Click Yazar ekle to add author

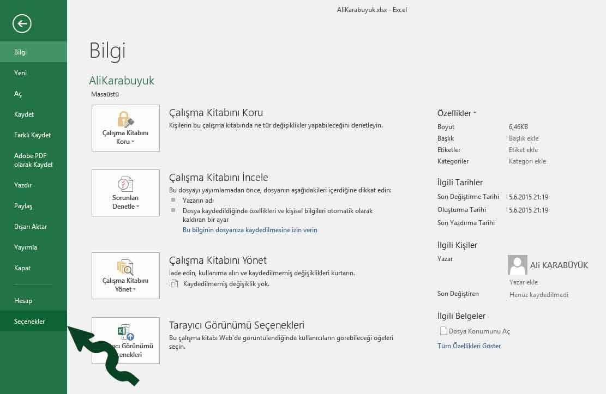point(523,282)
